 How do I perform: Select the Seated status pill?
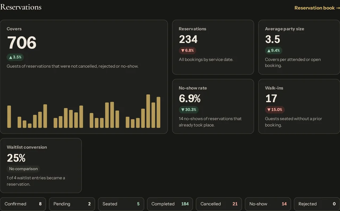pyautogui.click(x=121, y=204)
